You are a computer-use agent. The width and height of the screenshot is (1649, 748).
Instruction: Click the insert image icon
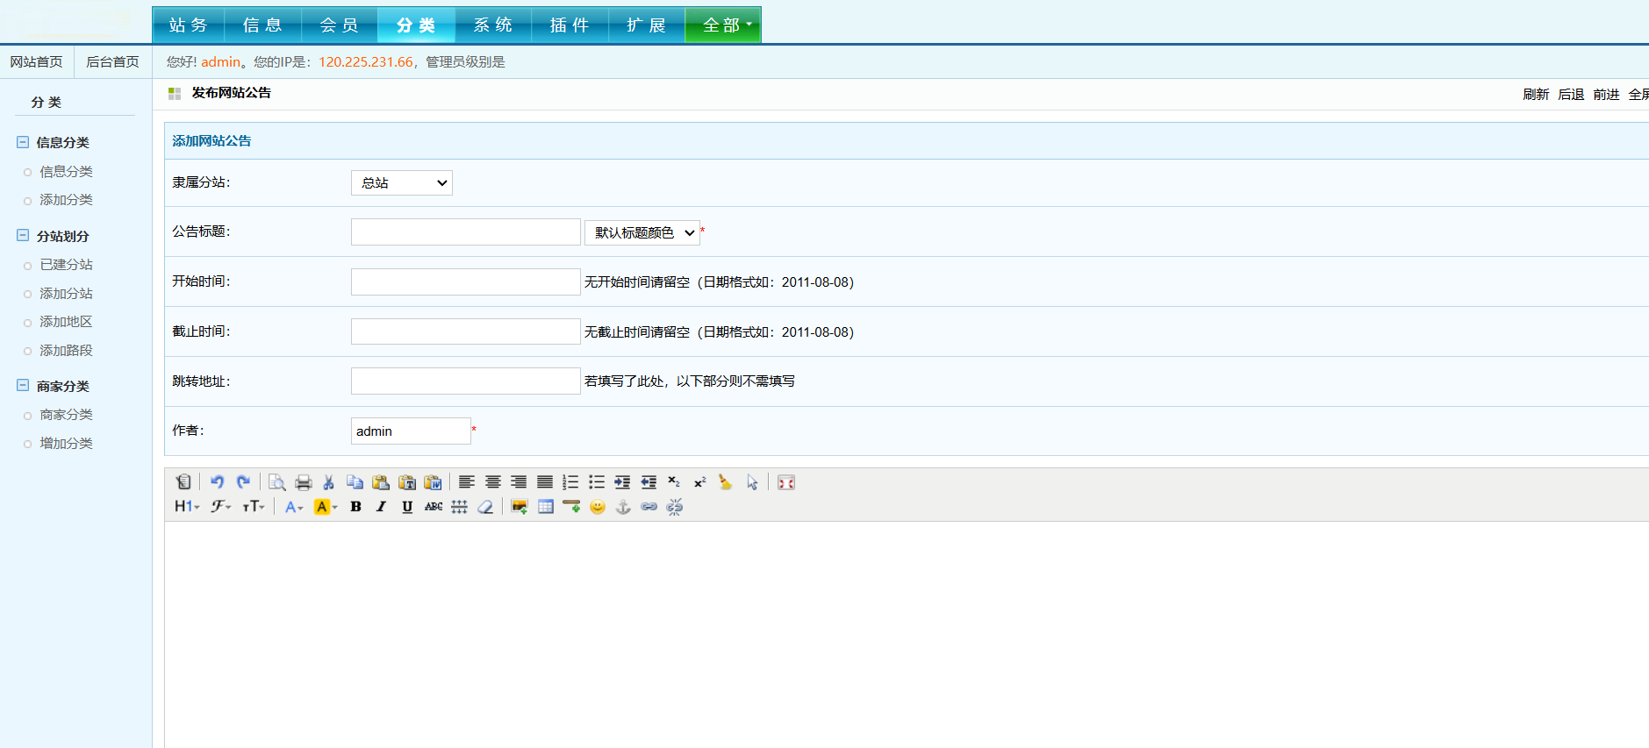520,507
